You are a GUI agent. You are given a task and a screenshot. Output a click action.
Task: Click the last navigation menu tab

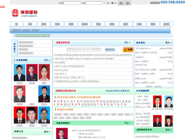[x=166, y=24]
